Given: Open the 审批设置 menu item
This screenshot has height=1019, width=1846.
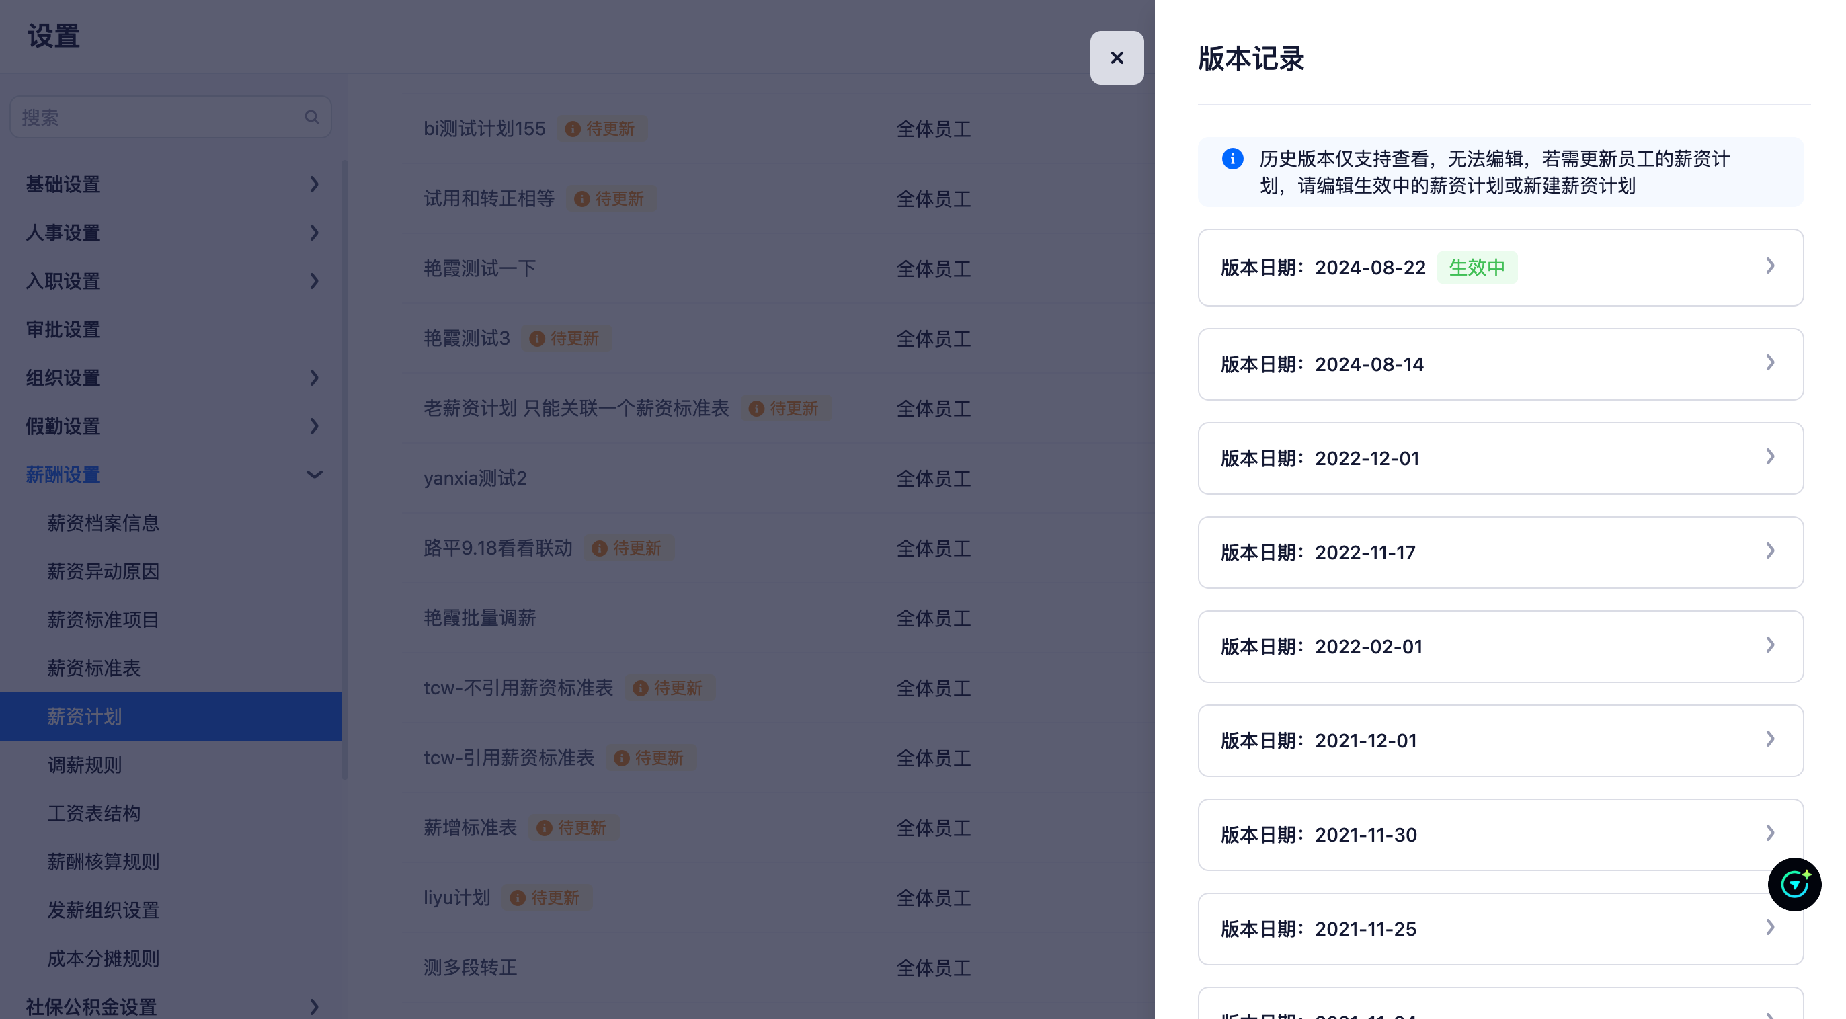Looking at the screenshot, I should (x=171, y=329).
